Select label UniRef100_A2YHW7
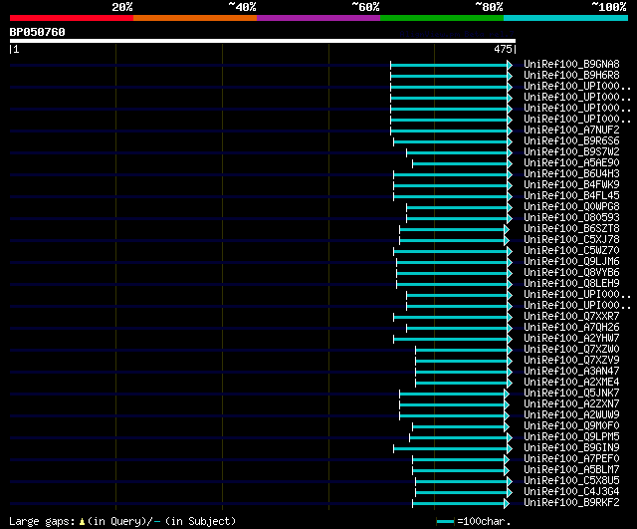This screenshot has width=637, height=529. point(571,339)
